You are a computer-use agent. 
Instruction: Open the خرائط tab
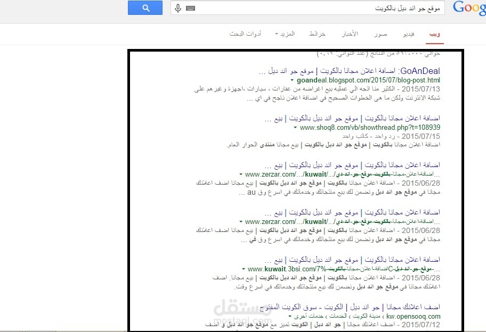[318, 34]
